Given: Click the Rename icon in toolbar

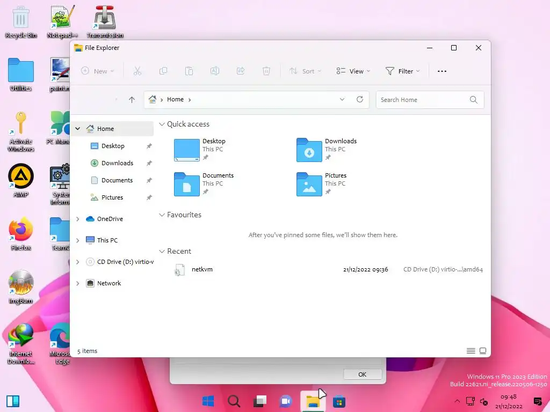Looking at the screenshot, I should (215, 71).
